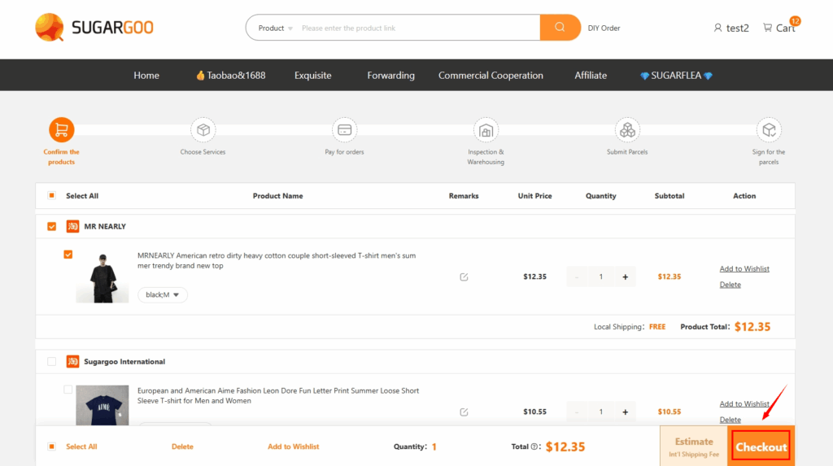Toggle the Select All checkbox in table header
Image resolution: width=833 pixels, height=466 pixels.
point(51,195)
